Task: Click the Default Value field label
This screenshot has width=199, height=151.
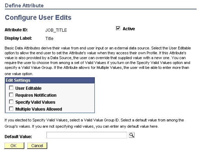Action: (18, 137)
